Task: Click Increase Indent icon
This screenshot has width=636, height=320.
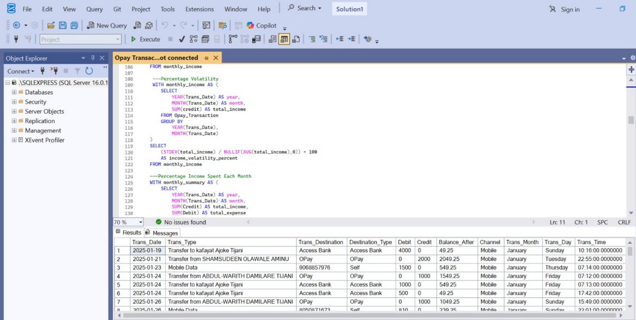Action: tap(351, 39)
